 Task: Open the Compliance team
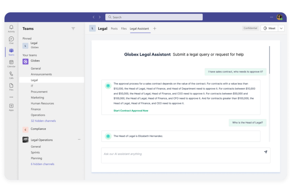point(38,129)
